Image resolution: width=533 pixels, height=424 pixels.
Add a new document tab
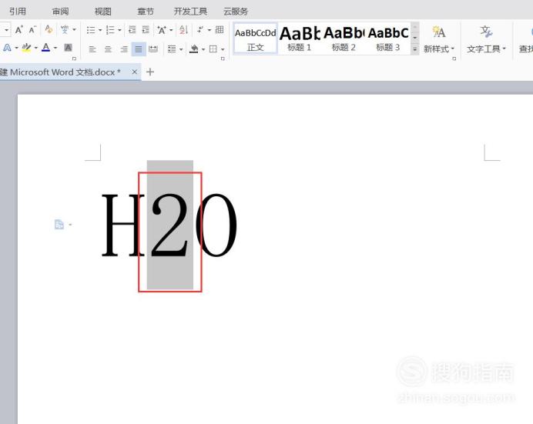pyautogui.click(x=150, y=72)
